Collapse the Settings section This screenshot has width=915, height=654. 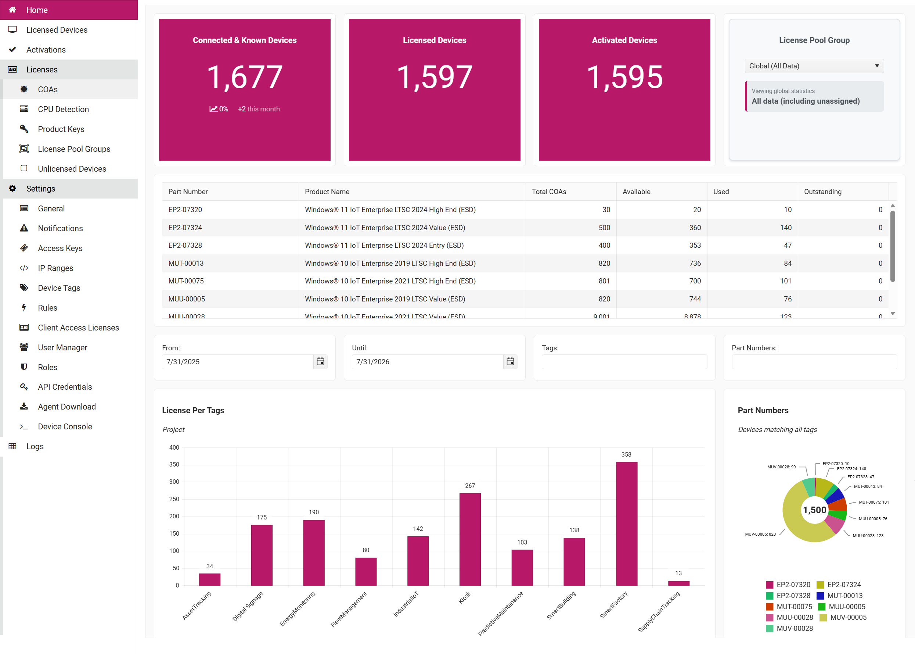pyautogui.click(x=69, y=189)
